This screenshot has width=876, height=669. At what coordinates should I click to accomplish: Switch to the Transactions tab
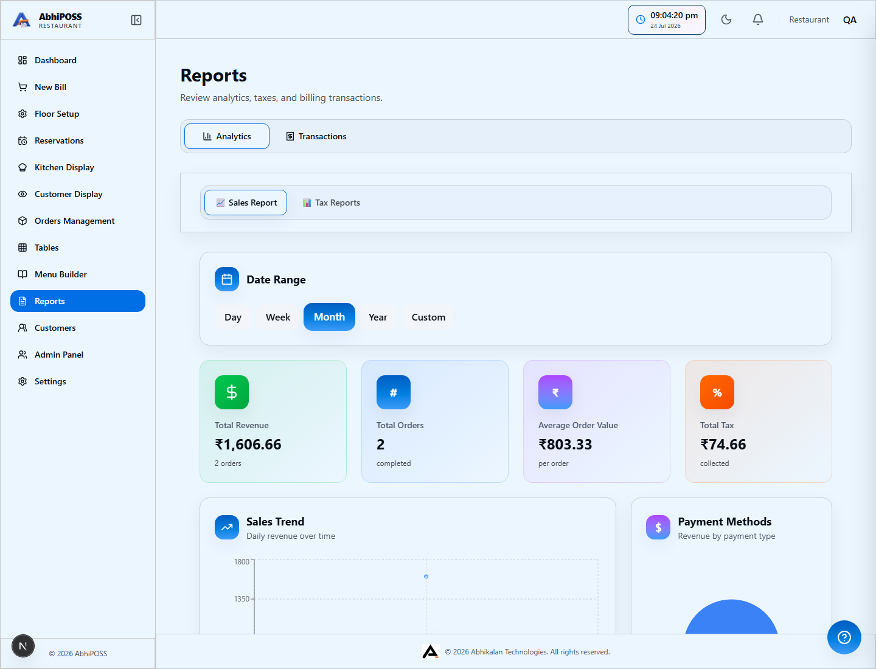pyautogui.click(x=316, y=136)
